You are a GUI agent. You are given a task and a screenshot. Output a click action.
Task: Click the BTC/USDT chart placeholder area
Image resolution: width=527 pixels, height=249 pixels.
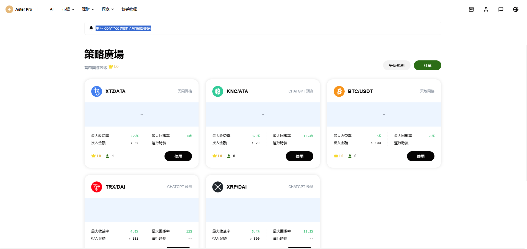pyautogui.click(x=384, y=114)
